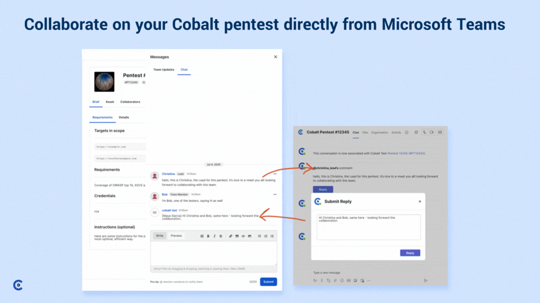This screenshot has width=540, height=303.
Task: Select the Chat tab in Messages
Action: point(184,70)
